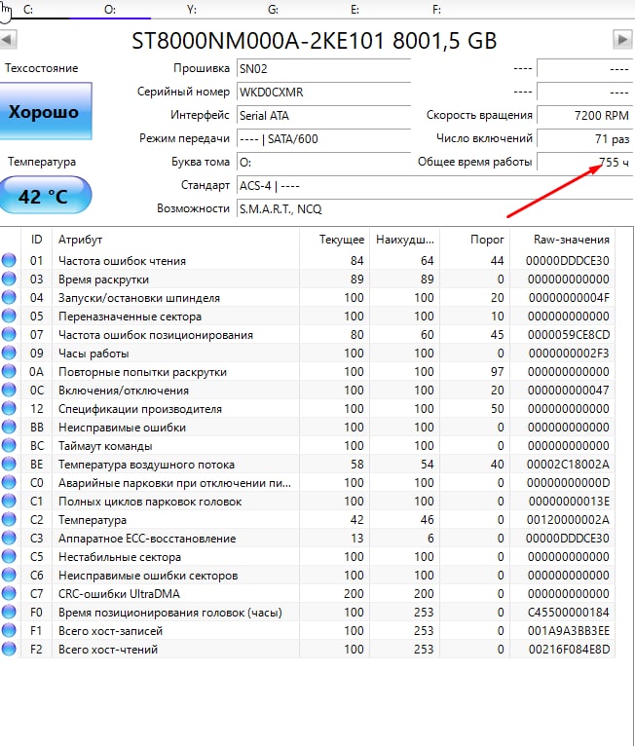Click standard field ACS-4
635x746 pixels.
[x=434, y=185]
